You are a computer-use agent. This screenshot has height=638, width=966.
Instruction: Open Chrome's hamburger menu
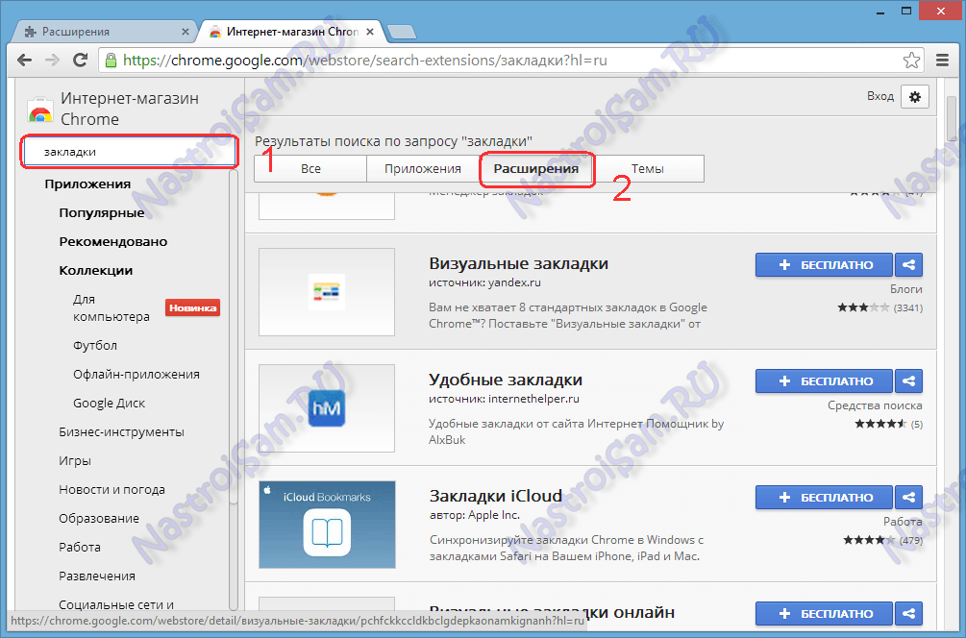tap(942, 61)
